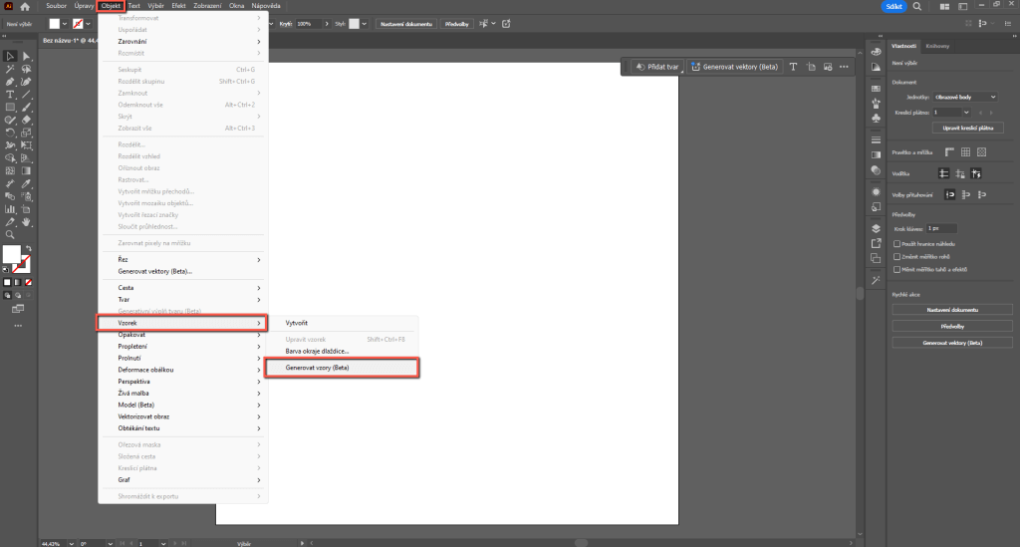Select the Rotate tool
The height and width of the screenshot is (547, 1020).
(x=10, y=133)
